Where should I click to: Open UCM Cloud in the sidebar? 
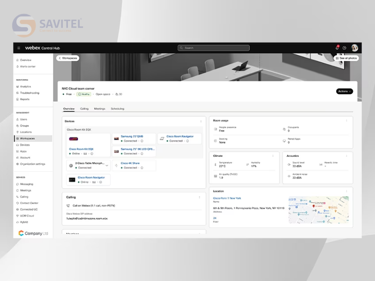point(27,215)
